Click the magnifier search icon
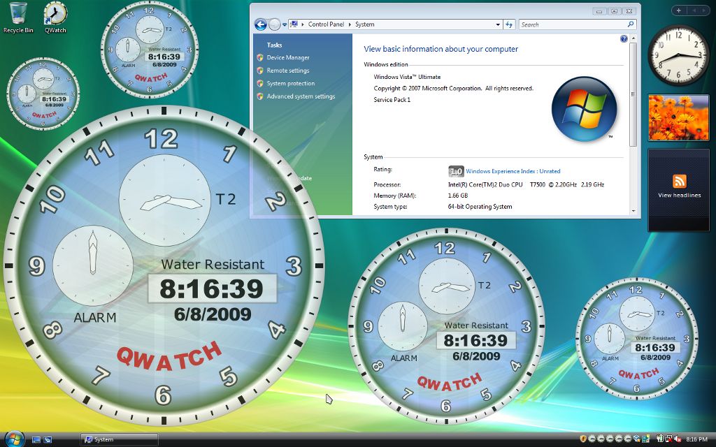The image size is (716, 447). point(631,24)
